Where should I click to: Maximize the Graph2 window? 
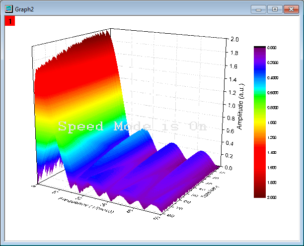pyautogui.click(x=274, y=9)
